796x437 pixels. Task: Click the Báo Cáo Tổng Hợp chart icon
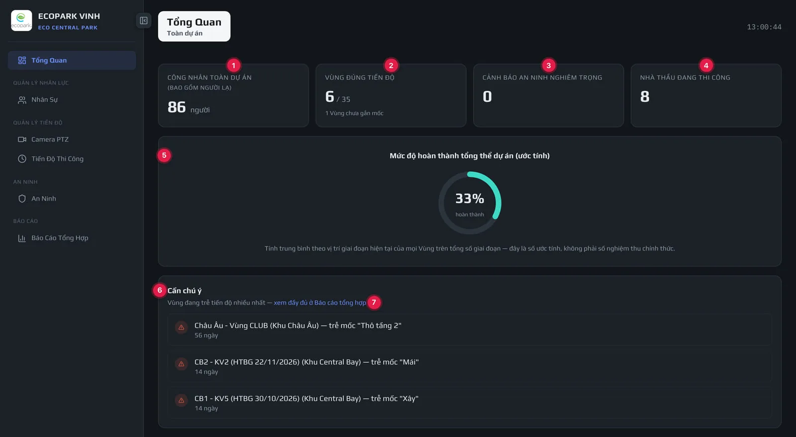click(22, 238)
